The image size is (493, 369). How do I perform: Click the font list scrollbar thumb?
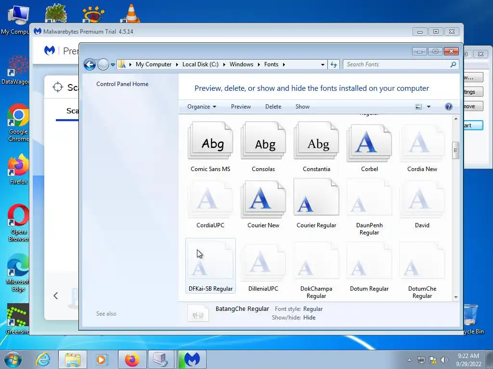455,150
